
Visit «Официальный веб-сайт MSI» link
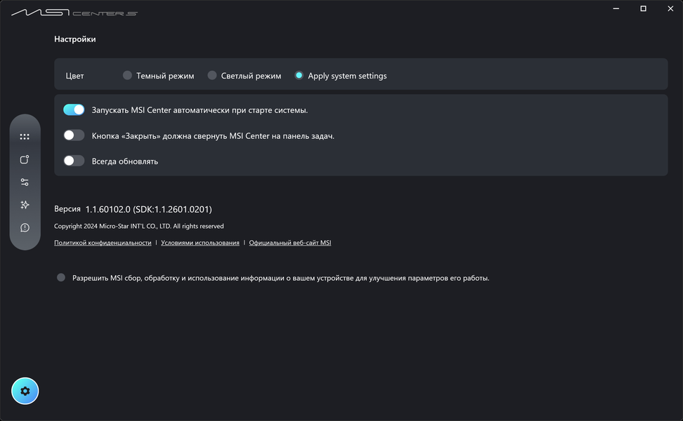tap(290, 243)
